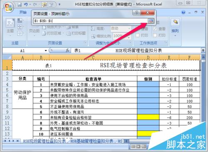Click the range reference input field
Screen dimensions: 208x152
90,21
